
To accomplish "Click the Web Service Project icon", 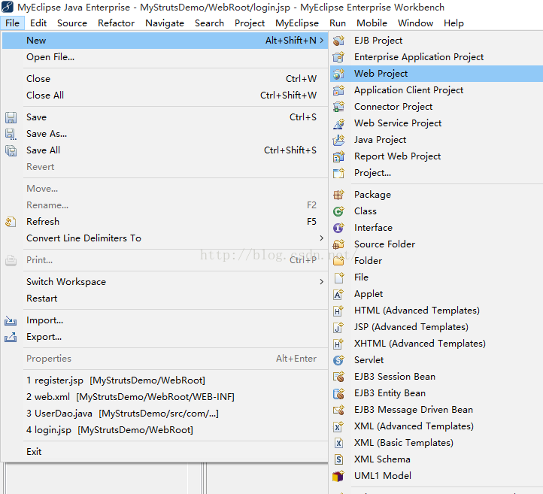I will point(338,123).
